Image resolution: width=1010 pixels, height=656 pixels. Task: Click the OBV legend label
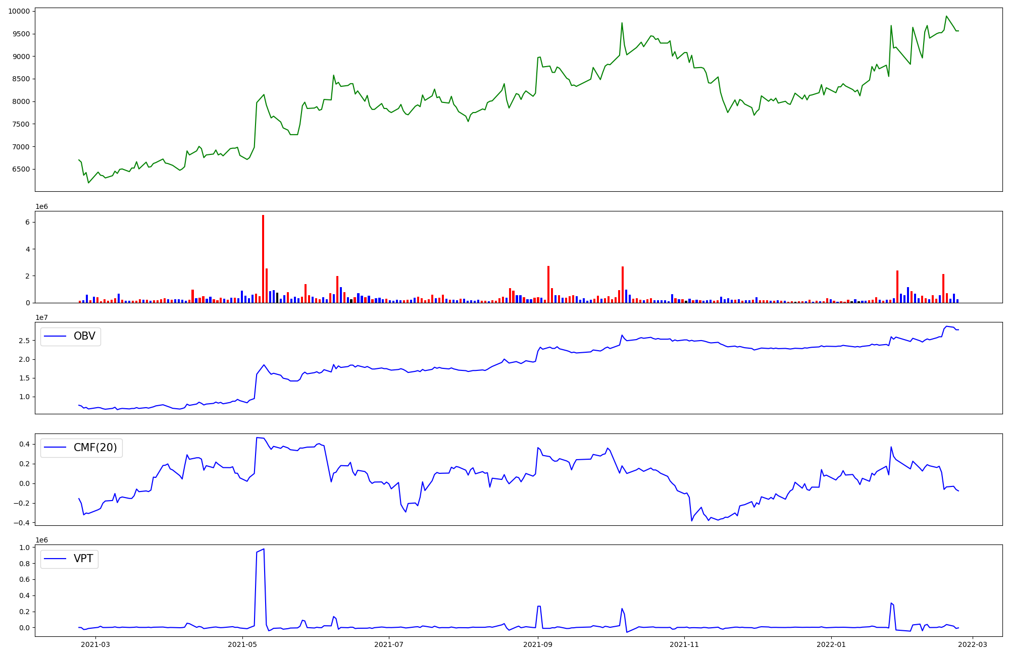(x=84, y=336)
